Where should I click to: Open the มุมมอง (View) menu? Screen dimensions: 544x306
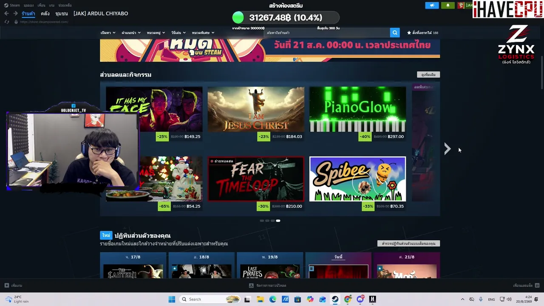29,5
